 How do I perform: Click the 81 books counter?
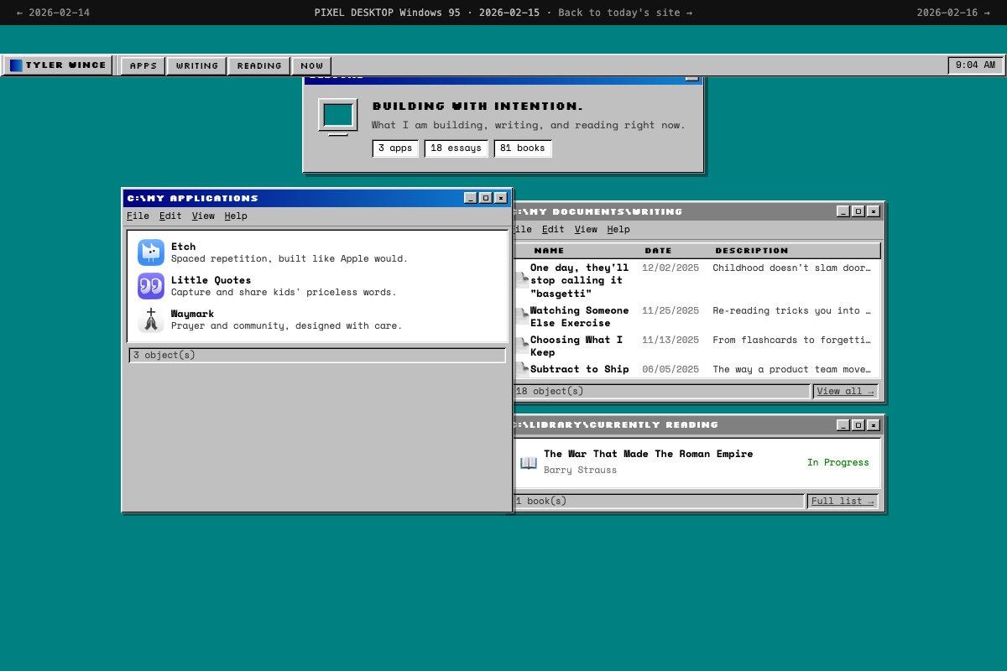click(523, 148)
